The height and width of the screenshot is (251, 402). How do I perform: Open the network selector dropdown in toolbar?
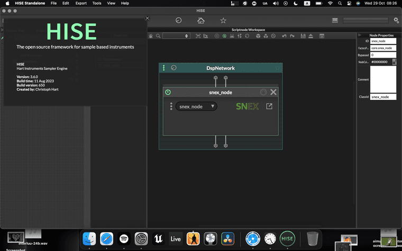(176, 36)
